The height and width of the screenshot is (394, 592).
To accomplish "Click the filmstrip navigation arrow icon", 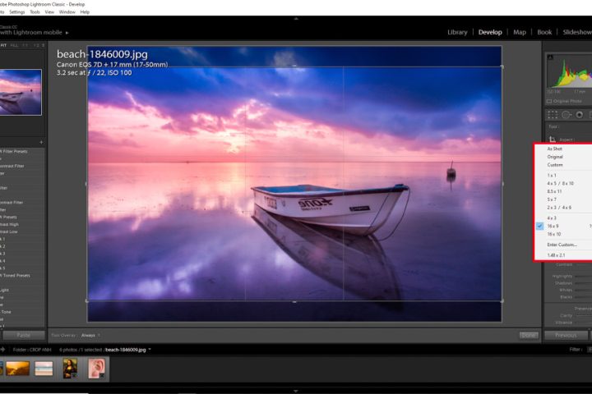I will pos(2,350).
